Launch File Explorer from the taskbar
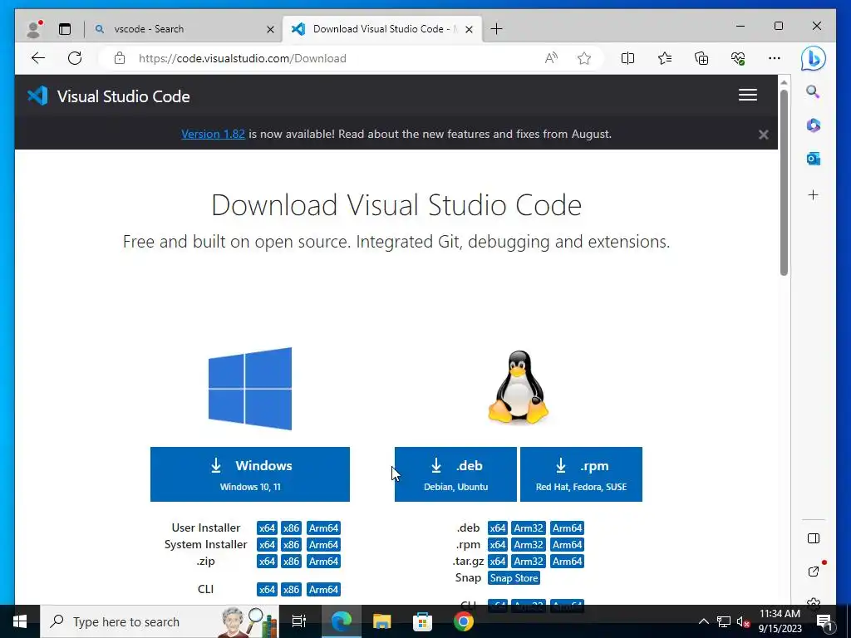Image resolution: width=851 pixels, height=638 pixels. (x=381, y=621)
